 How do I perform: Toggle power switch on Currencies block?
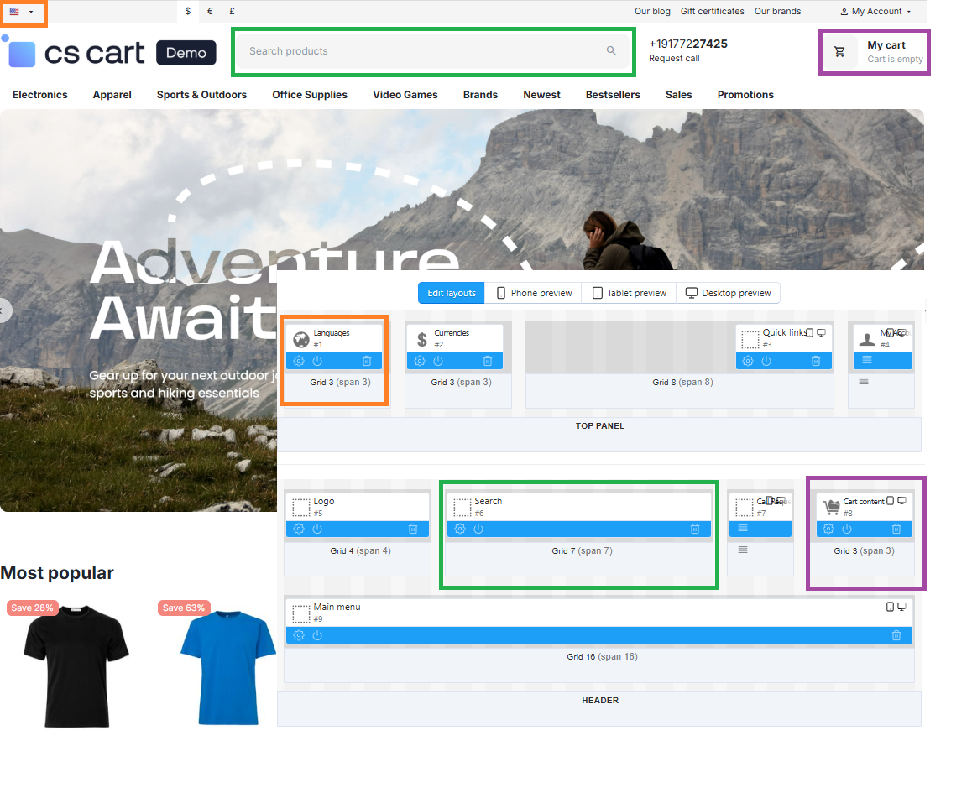(438, 361)
